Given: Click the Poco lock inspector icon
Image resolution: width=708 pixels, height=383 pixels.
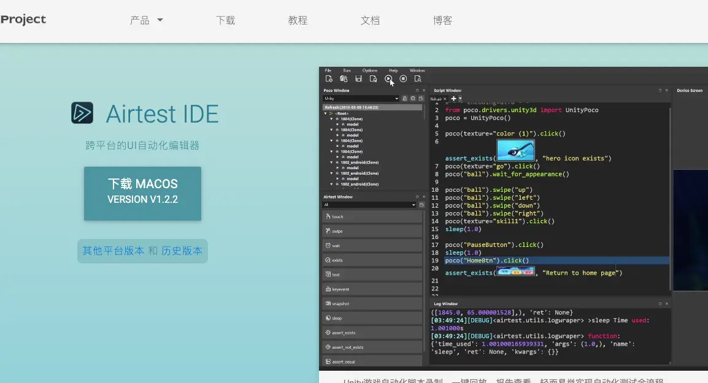Looking at the screenshot, I should coord(404,98).
